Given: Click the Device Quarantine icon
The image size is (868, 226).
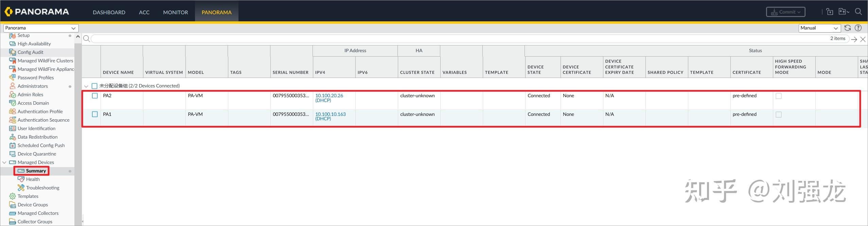Looking at the screenshot, I should coord(13,154).
